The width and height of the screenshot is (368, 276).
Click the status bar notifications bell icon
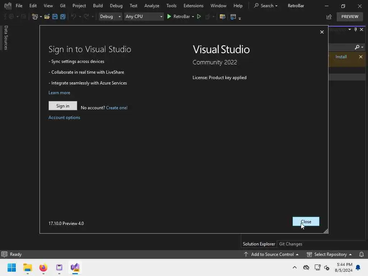(x=362, y=254)
